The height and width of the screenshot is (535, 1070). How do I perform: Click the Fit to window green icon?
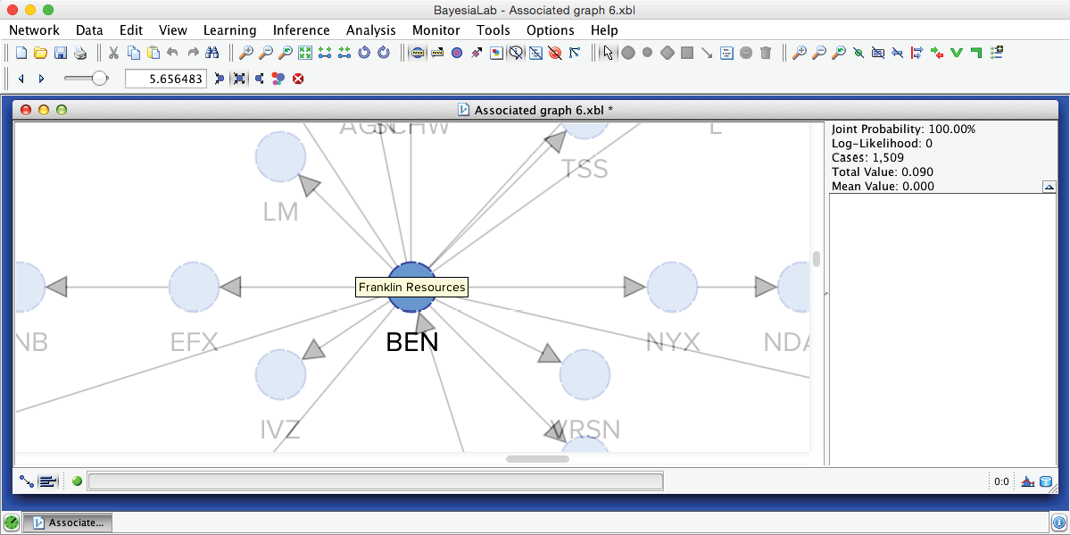point(305,54)
